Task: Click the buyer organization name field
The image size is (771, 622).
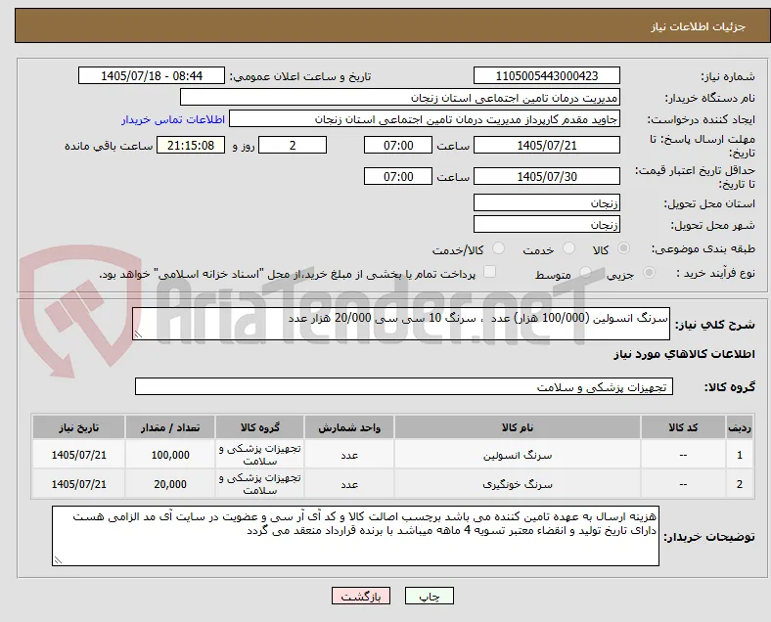Action: click(400, 97)
